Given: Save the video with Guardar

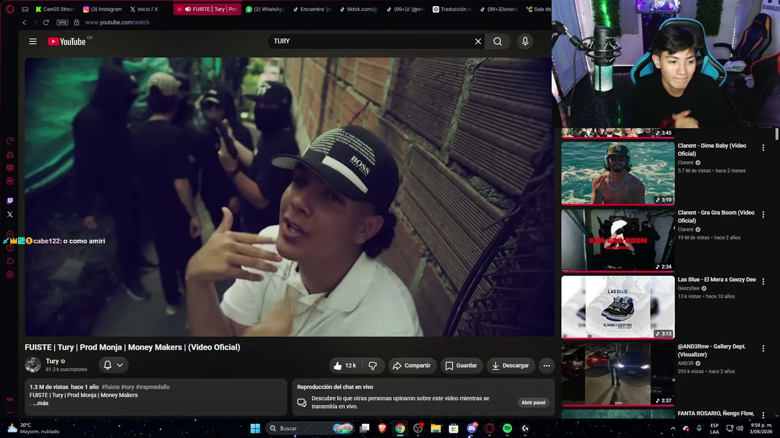Looking at the screenshot, I should [x=461, y=366].
